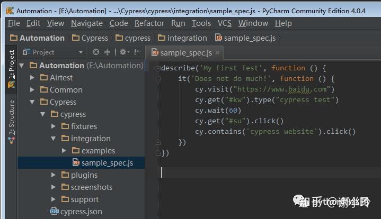Open the Project view type dropdown

pyautogui.click(x=81, y=52)
